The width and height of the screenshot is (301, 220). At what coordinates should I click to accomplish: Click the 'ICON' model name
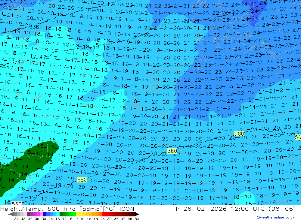[x=127, y=209]
